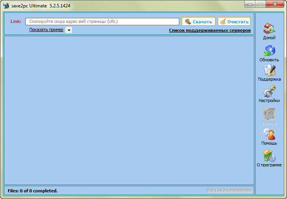Show the О программе about icon
The height and width of the screenshot is (199, 287).
coord(269,157)
